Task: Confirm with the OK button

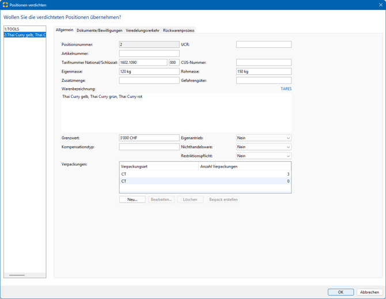Action: coord(340,292)
